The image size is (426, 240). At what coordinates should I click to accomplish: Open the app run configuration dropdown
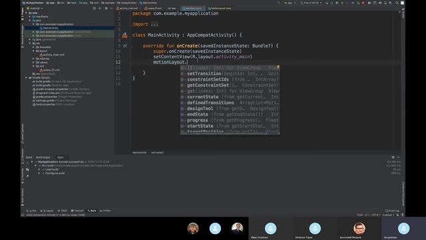[290, 3]
